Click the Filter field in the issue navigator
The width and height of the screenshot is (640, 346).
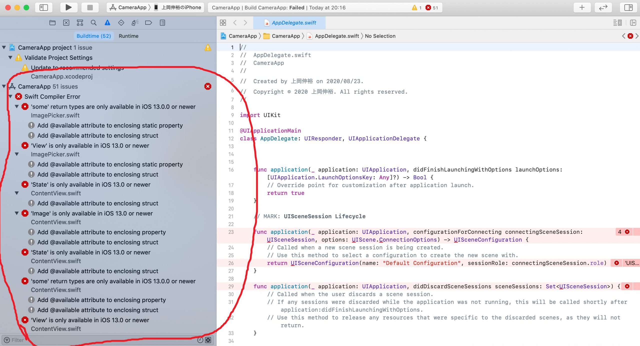click(100, 340)
